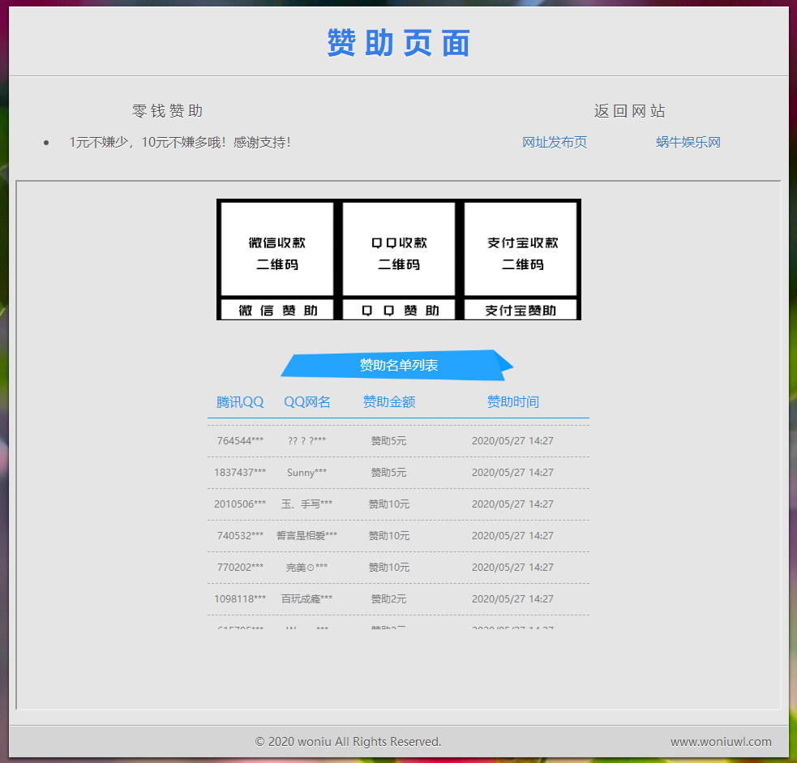The height and width of the screenshot is (763, 797).
Task: Click the blue 赞助名单列表 banner
Action: coord(397,365)
